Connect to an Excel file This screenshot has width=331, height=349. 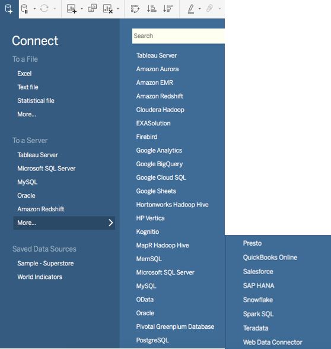(x=24, y=74)
